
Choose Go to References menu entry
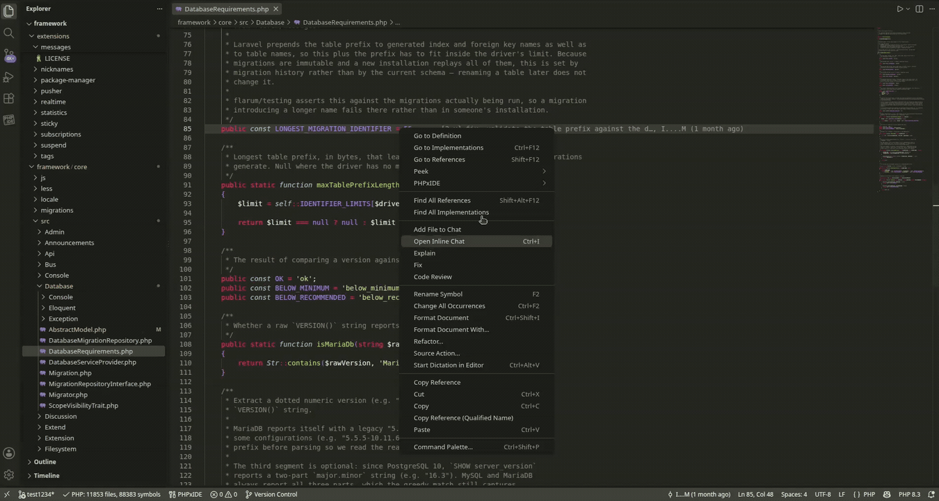[477, 159]
